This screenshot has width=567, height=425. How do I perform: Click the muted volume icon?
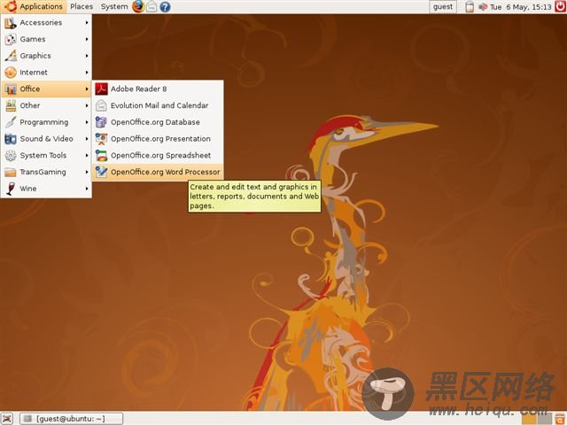[482, 6]
